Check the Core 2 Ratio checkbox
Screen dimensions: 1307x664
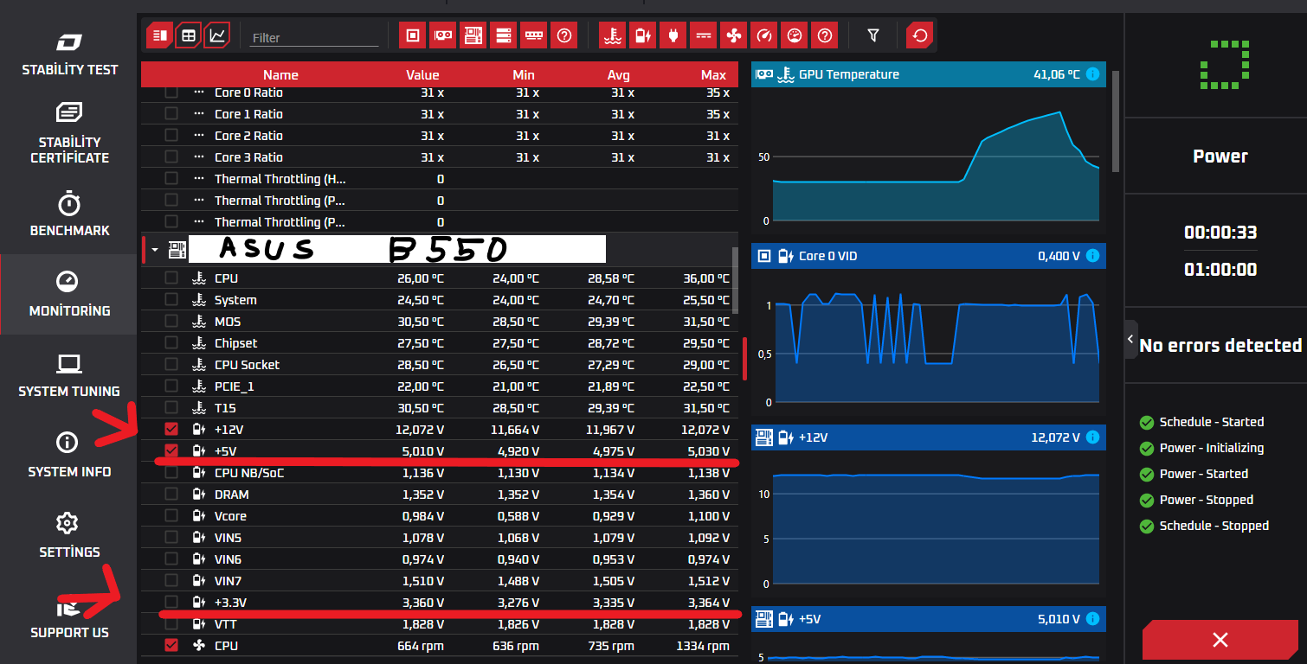click(x=171, y=136)
